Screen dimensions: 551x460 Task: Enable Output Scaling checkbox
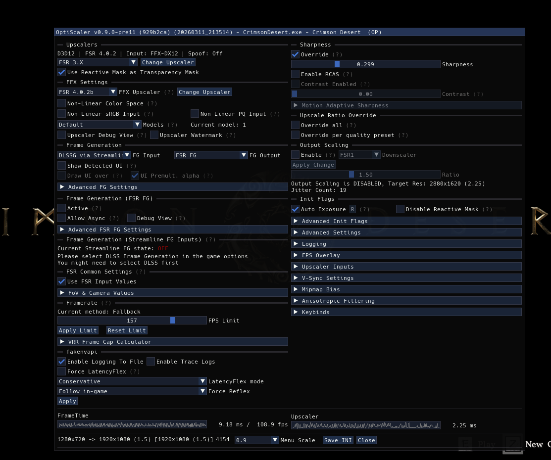click(x=295, y=154)
